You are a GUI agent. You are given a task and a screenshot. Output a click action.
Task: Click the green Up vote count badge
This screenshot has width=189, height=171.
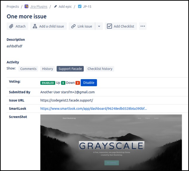[x=63, y=83]
